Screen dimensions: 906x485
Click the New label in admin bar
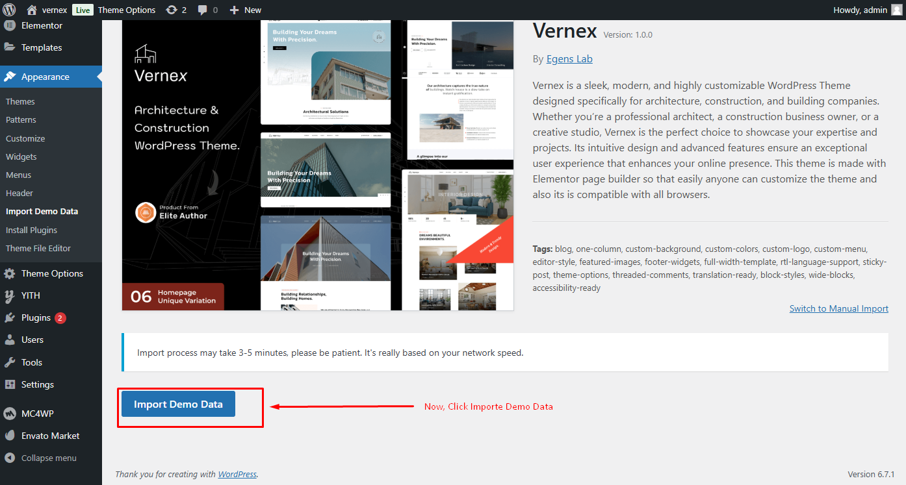point(253,10)
